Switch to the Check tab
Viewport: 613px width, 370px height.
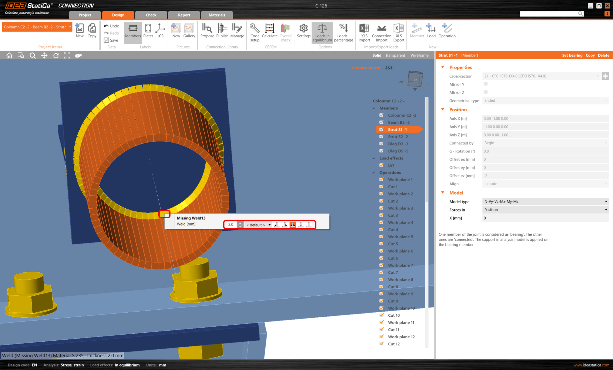point(151,15)
